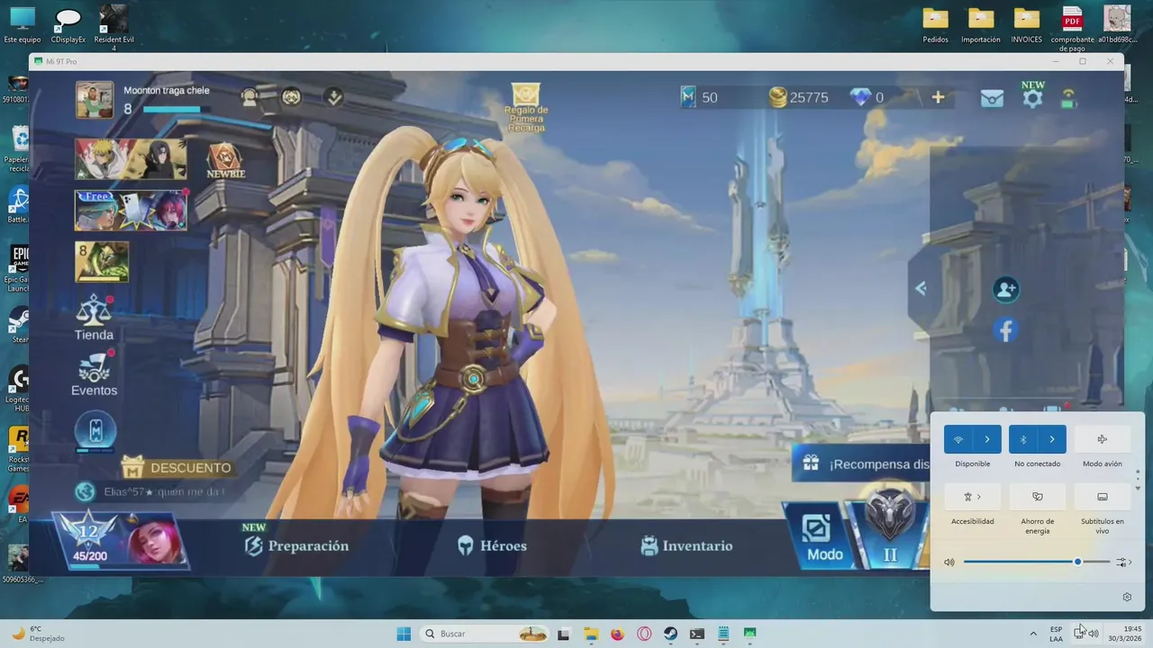
Task: Open File Explorer from taskbar
Action: point(590,634)
